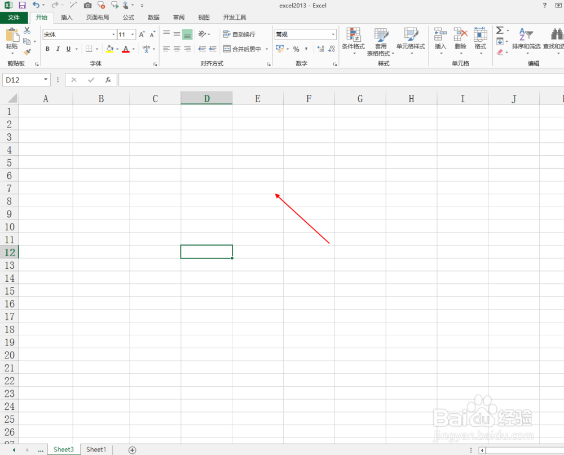This screenshot has width=564, height=455.
Task: Click the percent style (%) icon
Action: click(x=296, y=49)
